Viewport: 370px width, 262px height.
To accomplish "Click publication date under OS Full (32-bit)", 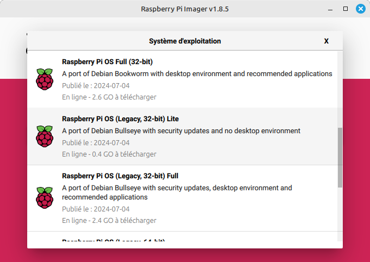I will pyautogui.click(x=96, y=85).
